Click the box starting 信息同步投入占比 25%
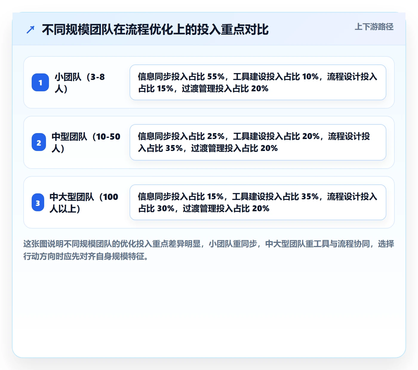418x370 pixels. [x=258, y=142]
